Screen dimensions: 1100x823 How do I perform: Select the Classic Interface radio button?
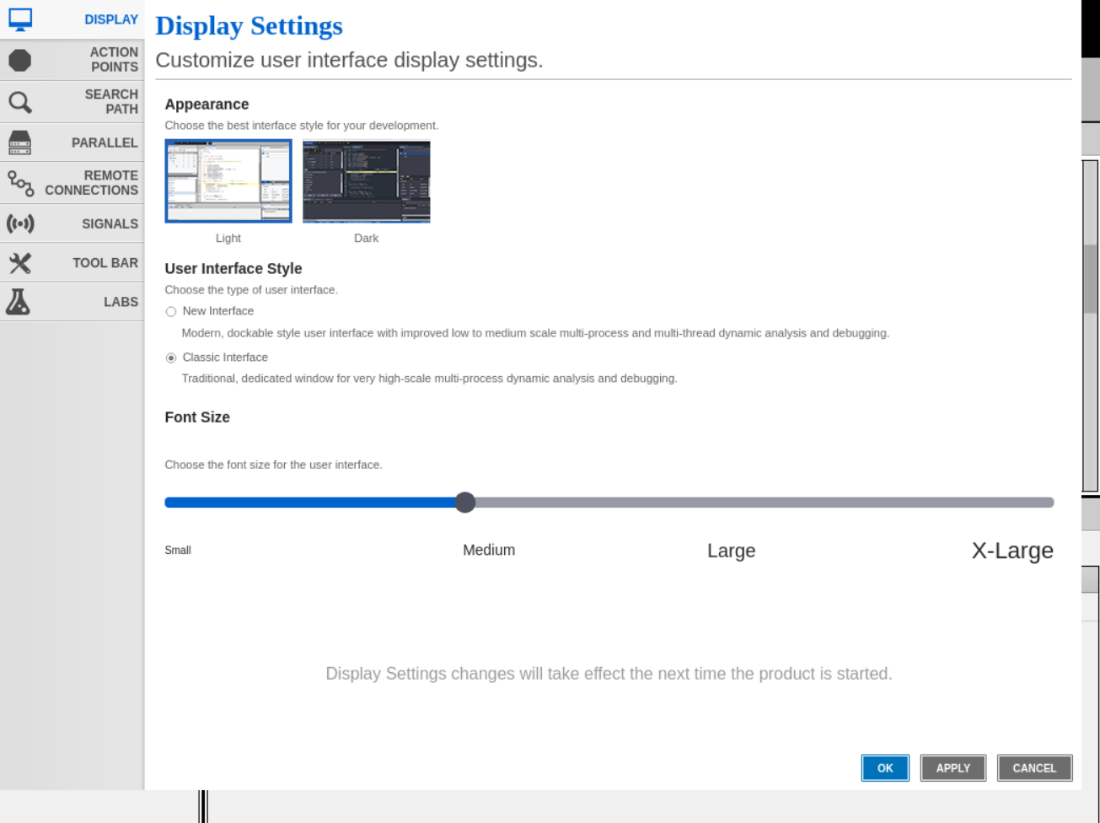(x=171, y=358)
